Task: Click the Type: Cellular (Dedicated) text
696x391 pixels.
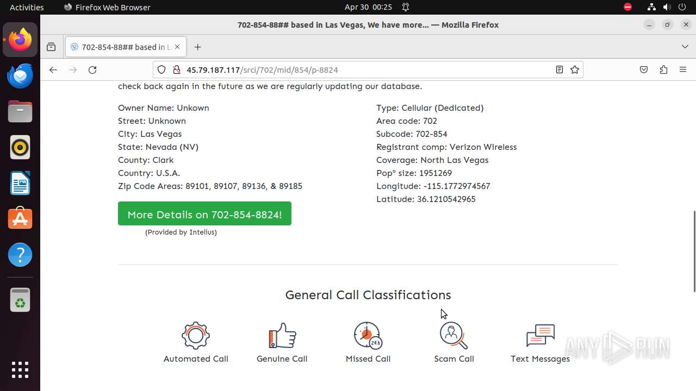Action: (x=430, y=108)
